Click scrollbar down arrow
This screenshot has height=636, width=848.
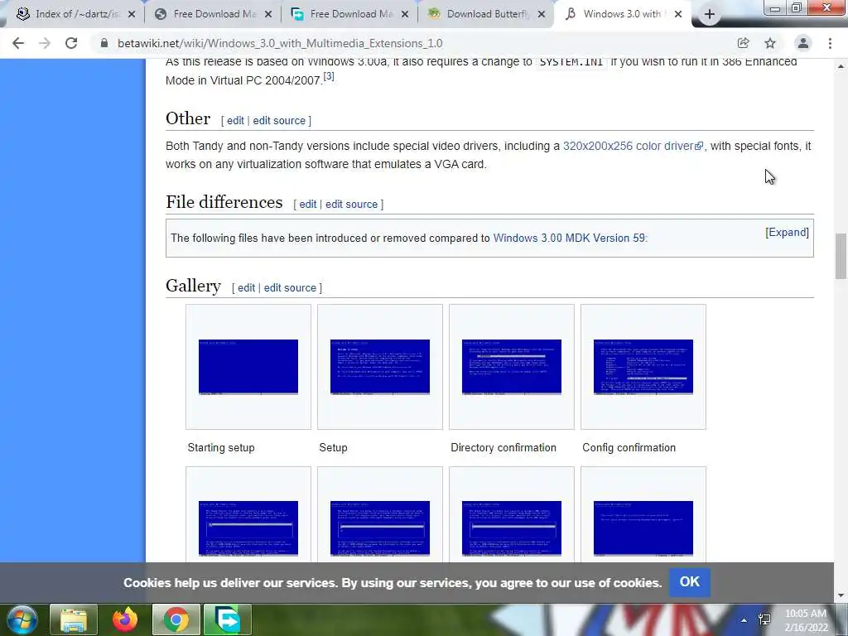[841, 596]
